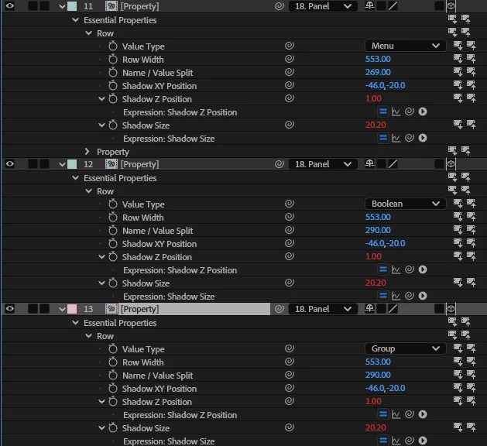
Task: Click layer 11 parent pick whip spiral
Action: pyautogui.click(x=280, y=6)
